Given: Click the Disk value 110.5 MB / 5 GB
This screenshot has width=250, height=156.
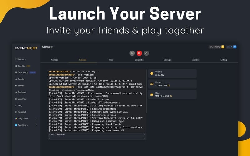Looking at the screenshot, I should [x=162, y=96].
